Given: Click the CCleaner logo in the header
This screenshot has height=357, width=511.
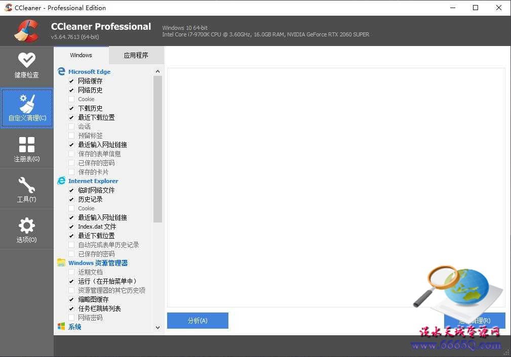Looking at the screenshot, I should pyautogui.click(x=26, y=31).
